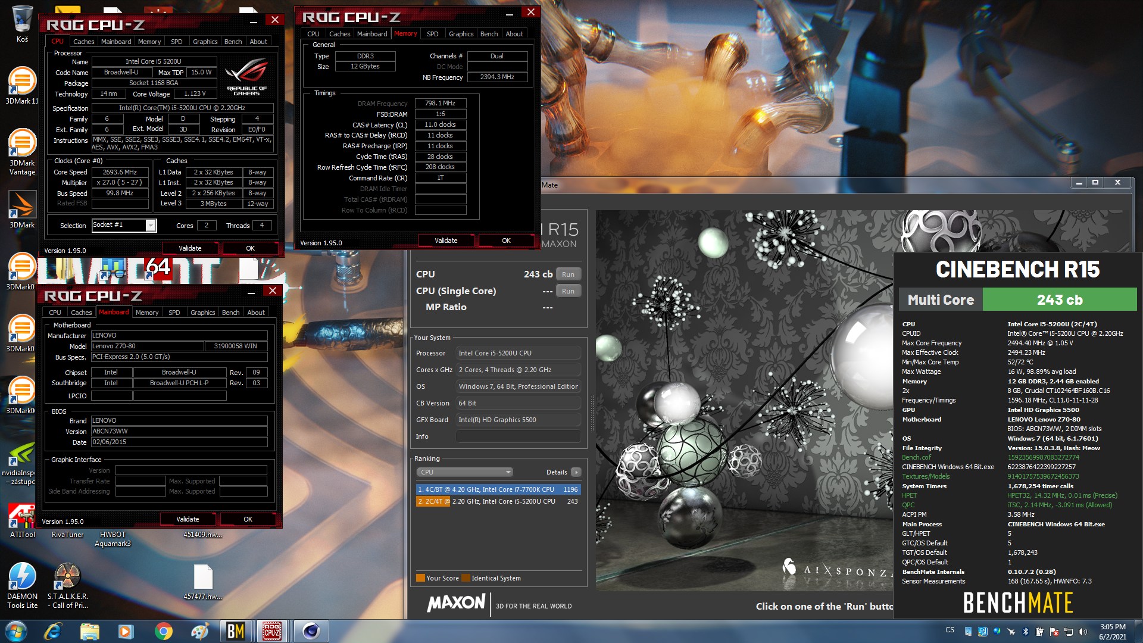Open the 3DMark 11 desktop shortcut

pyautogui.click(x=22, y=86)
